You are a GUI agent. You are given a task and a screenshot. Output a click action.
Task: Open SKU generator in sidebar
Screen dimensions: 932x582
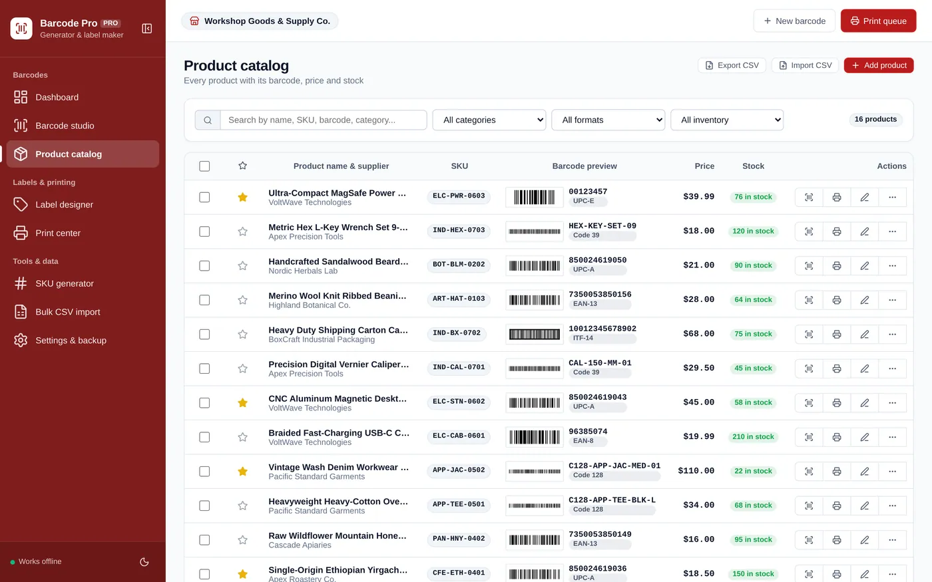(83, 283)
